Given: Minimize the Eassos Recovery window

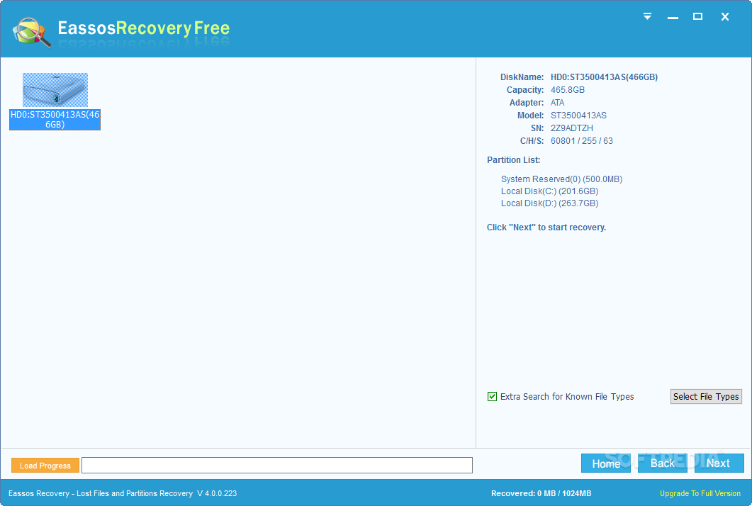Looking at the screenshot, I should point(673,18).
